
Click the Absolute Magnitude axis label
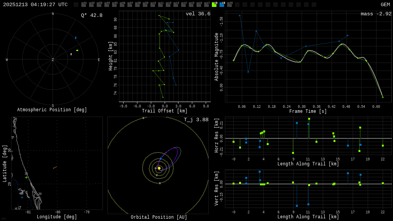coord(216,57)
